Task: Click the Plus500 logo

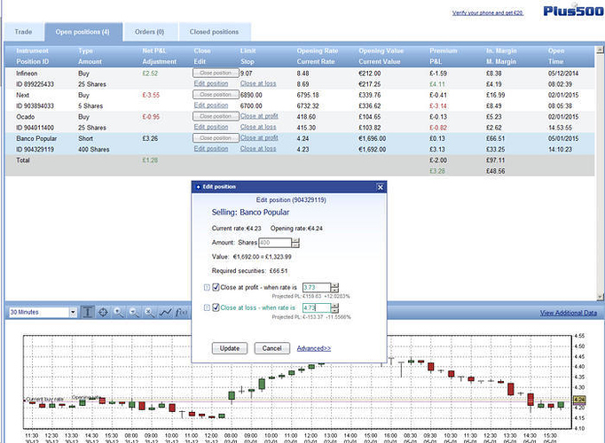Action: 573,11
